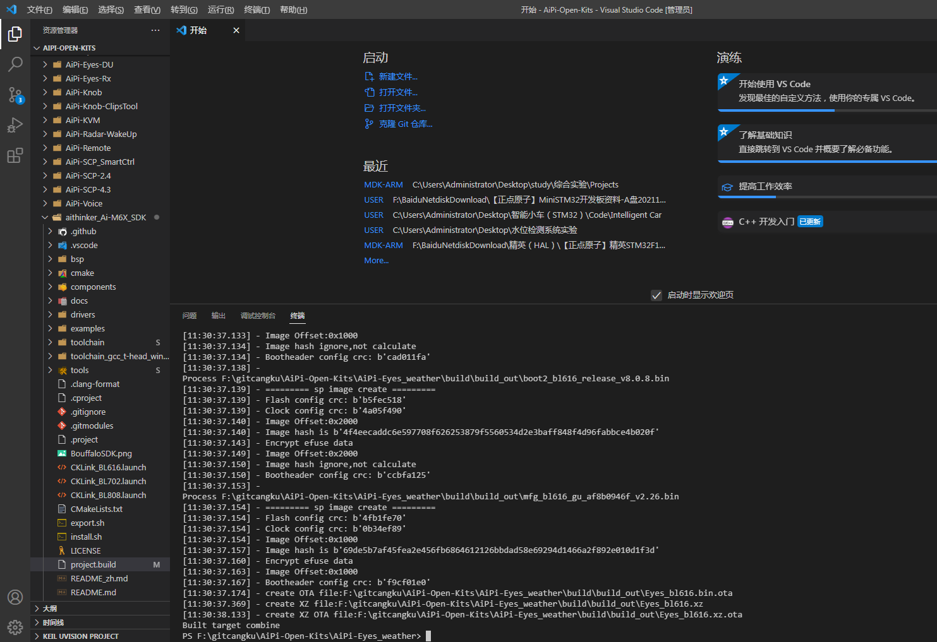Open the Accounts menu icon
Image resolution: width=937 pixels, height=642 pixels.
pos(15,597)
